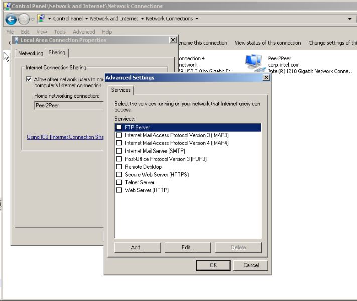357x301 pixels.
Task: Open Home networking connection Peer2Peer combo box
Action: pyautogui.click(x=69, y=105)
